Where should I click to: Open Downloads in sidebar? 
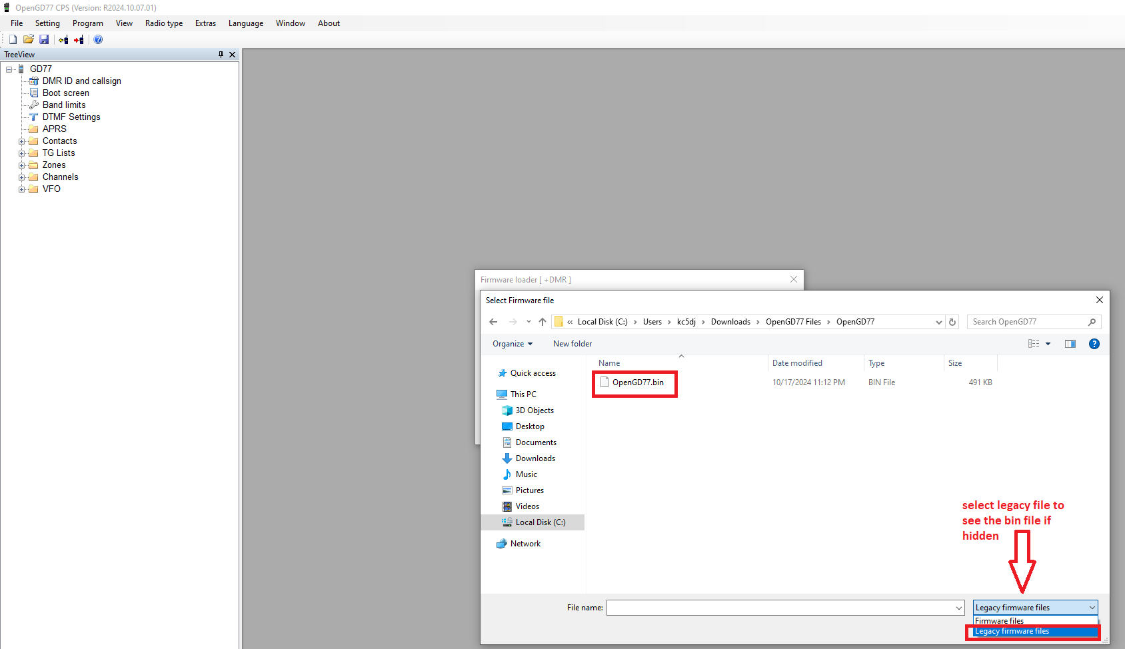pyautogui.click(x=535, y=458)
